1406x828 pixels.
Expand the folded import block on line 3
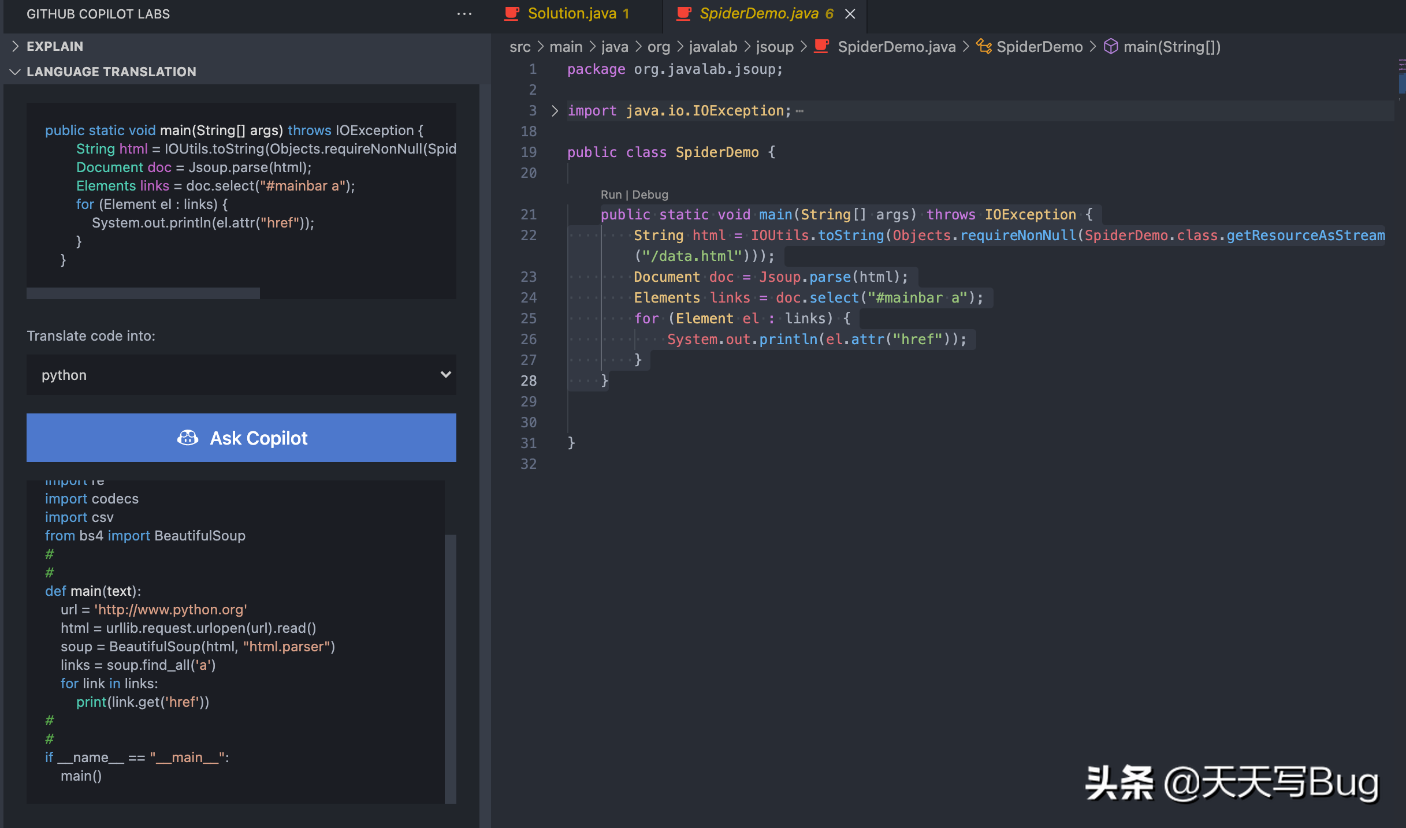(x=555, y=111)
